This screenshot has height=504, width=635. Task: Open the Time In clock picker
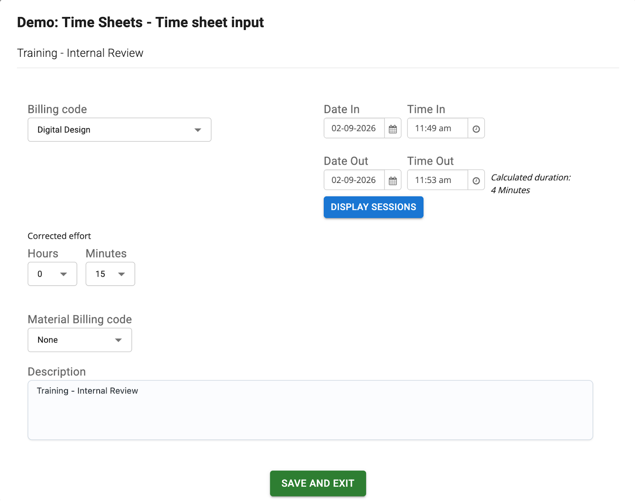(476, 128)
